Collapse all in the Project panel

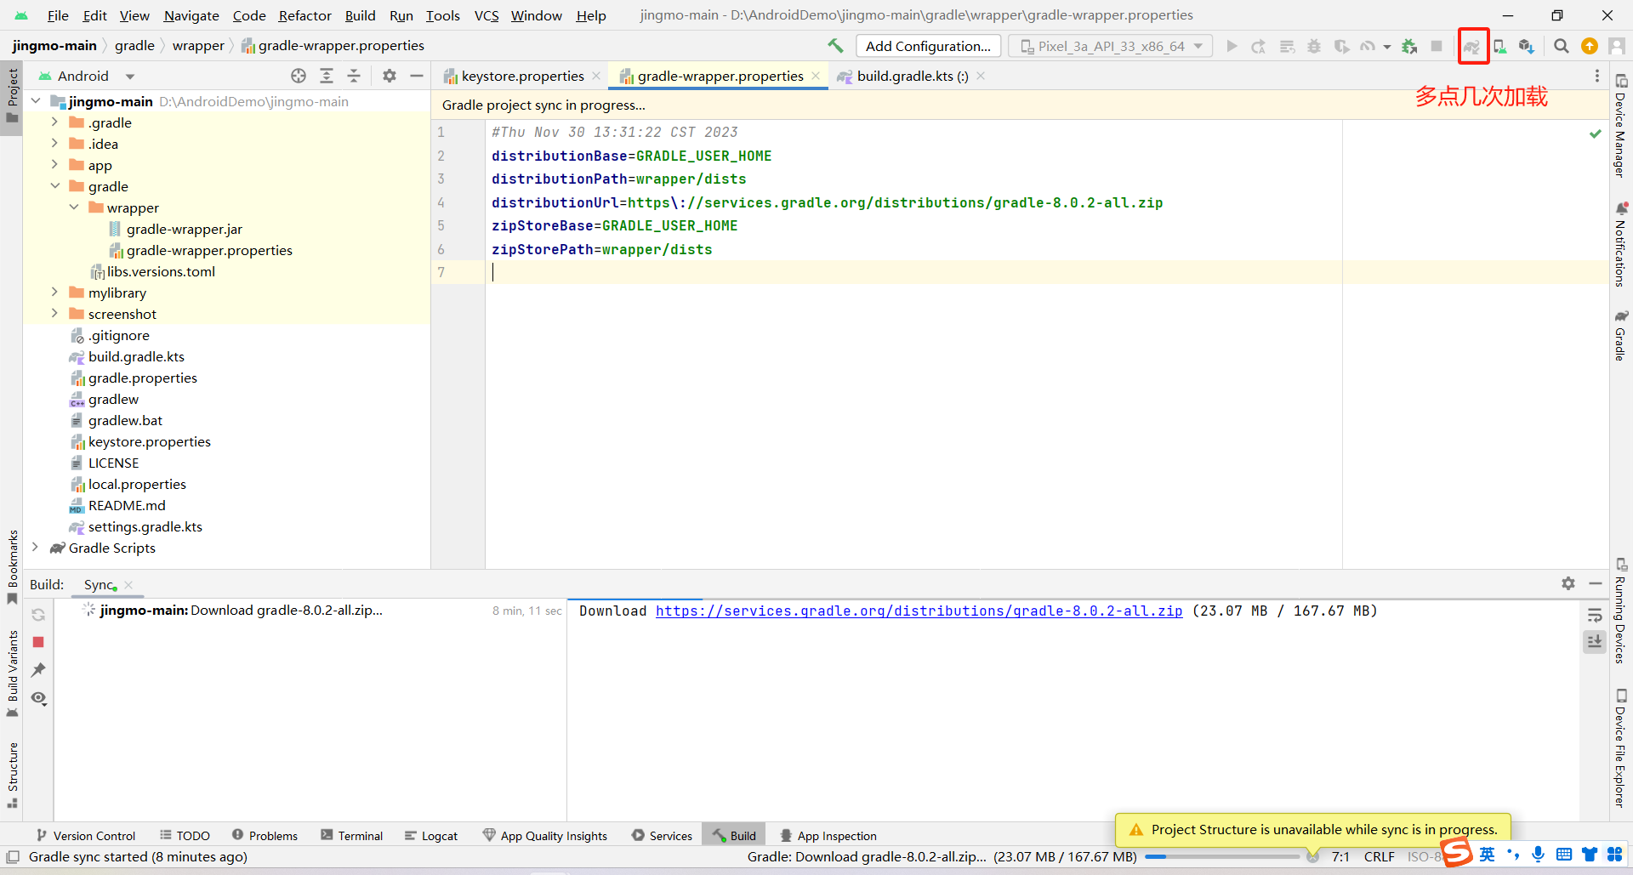(x=354, y=76)
